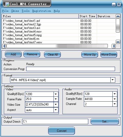The image size is (123, 137).
Task: Open the Skins menu
Action: click(x=15, y=11)
